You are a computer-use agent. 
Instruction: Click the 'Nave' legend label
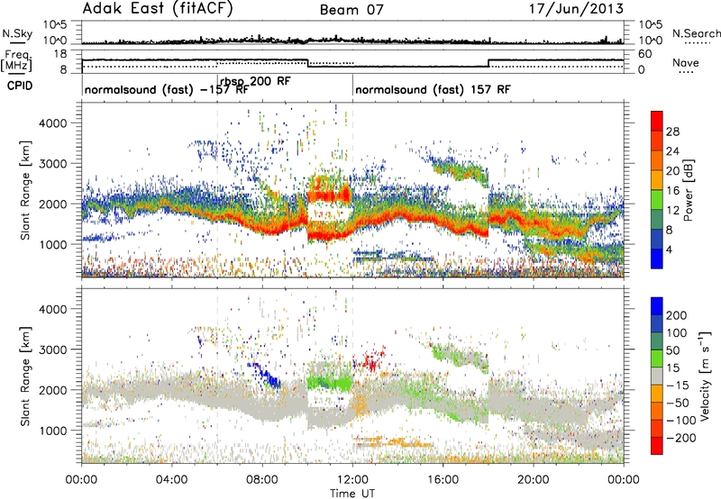coord(685,63)
